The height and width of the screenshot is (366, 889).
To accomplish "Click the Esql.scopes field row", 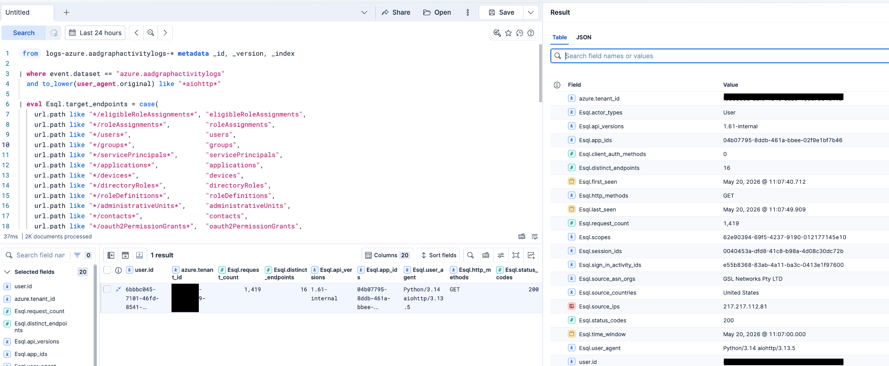I will [x=720, y=237].
